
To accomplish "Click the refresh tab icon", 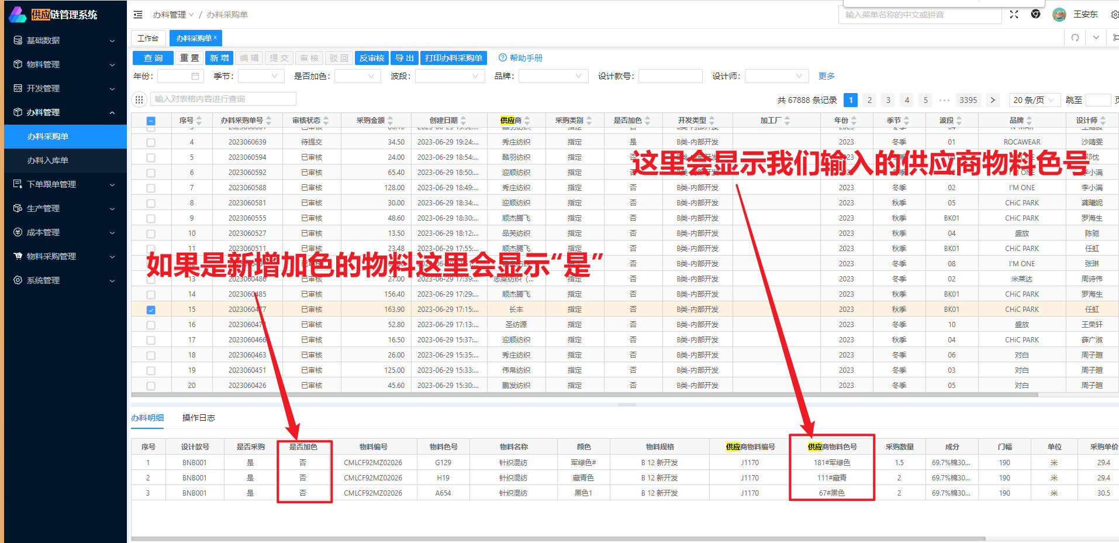I will tap(1075, 38).
